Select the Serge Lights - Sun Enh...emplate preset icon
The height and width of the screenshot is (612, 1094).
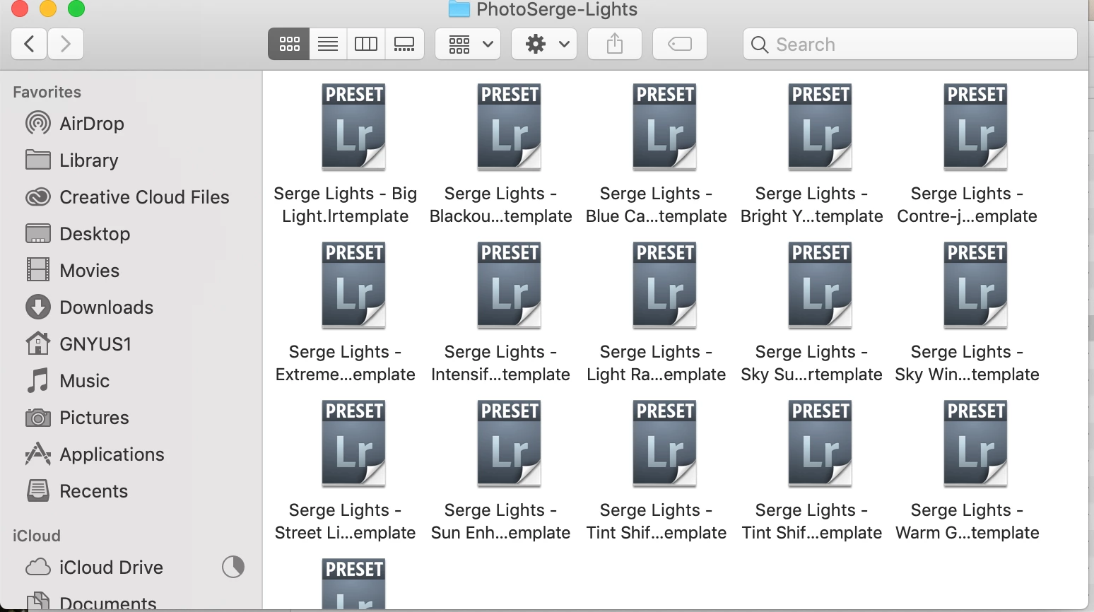pyautogui.click(x=509, y=443)
